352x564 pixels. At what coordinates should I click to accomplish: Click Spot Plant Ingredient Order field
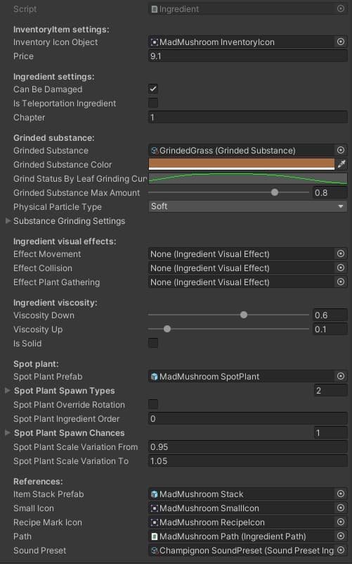[x=247, y=419]
